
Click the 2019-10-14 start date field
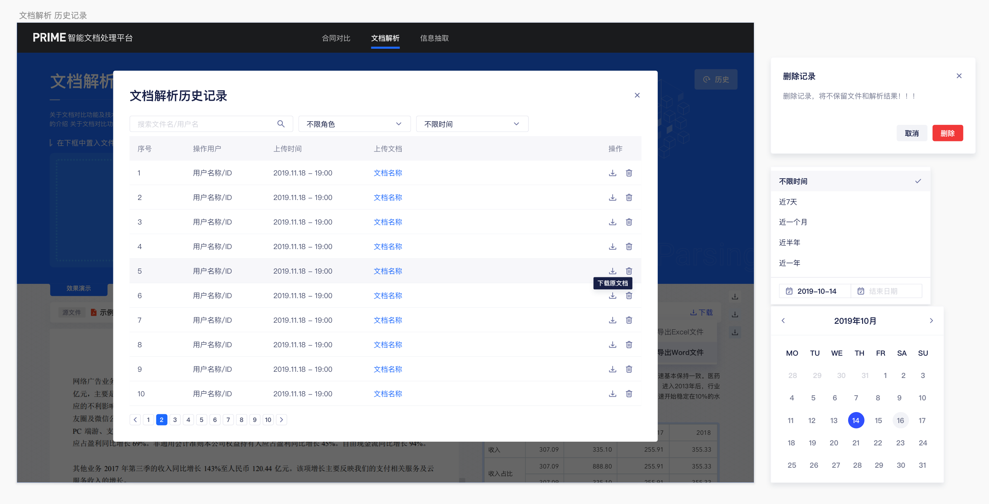pyautogui.click(x=815, y=291)
